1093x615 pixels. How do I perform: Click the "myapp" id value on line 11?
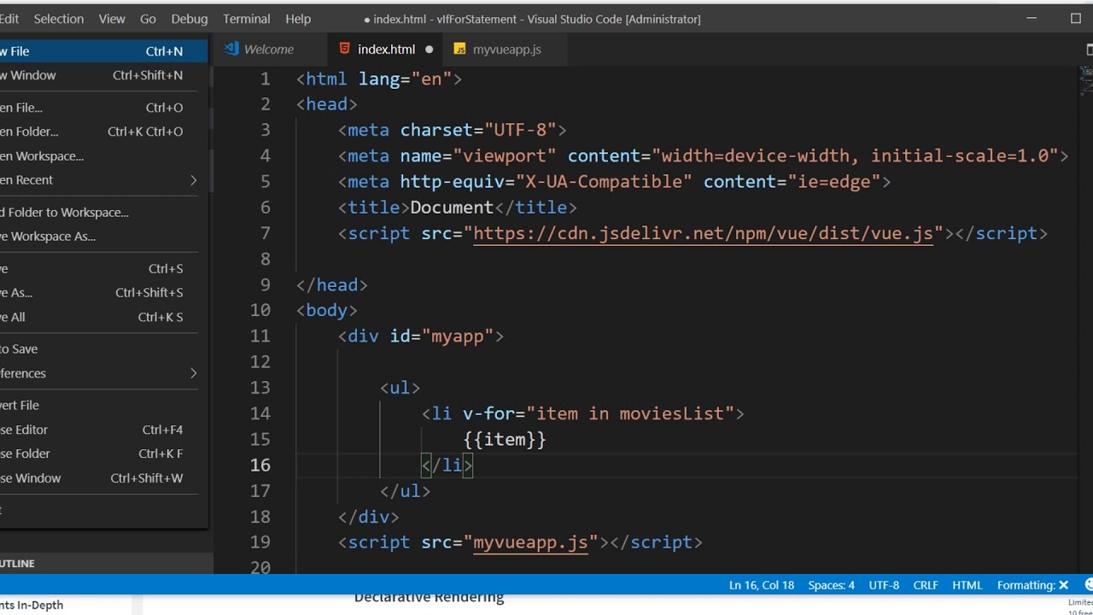pos(457,337)
